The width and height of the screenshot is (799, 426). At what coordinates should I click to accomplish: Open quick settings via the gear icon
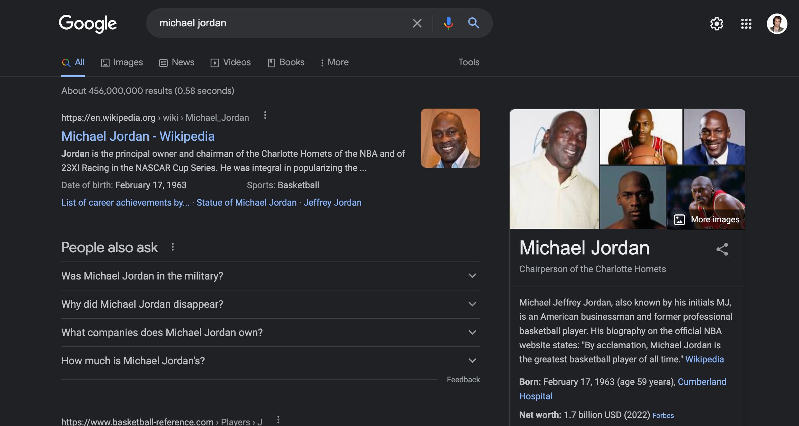click(x=717, y=23)
